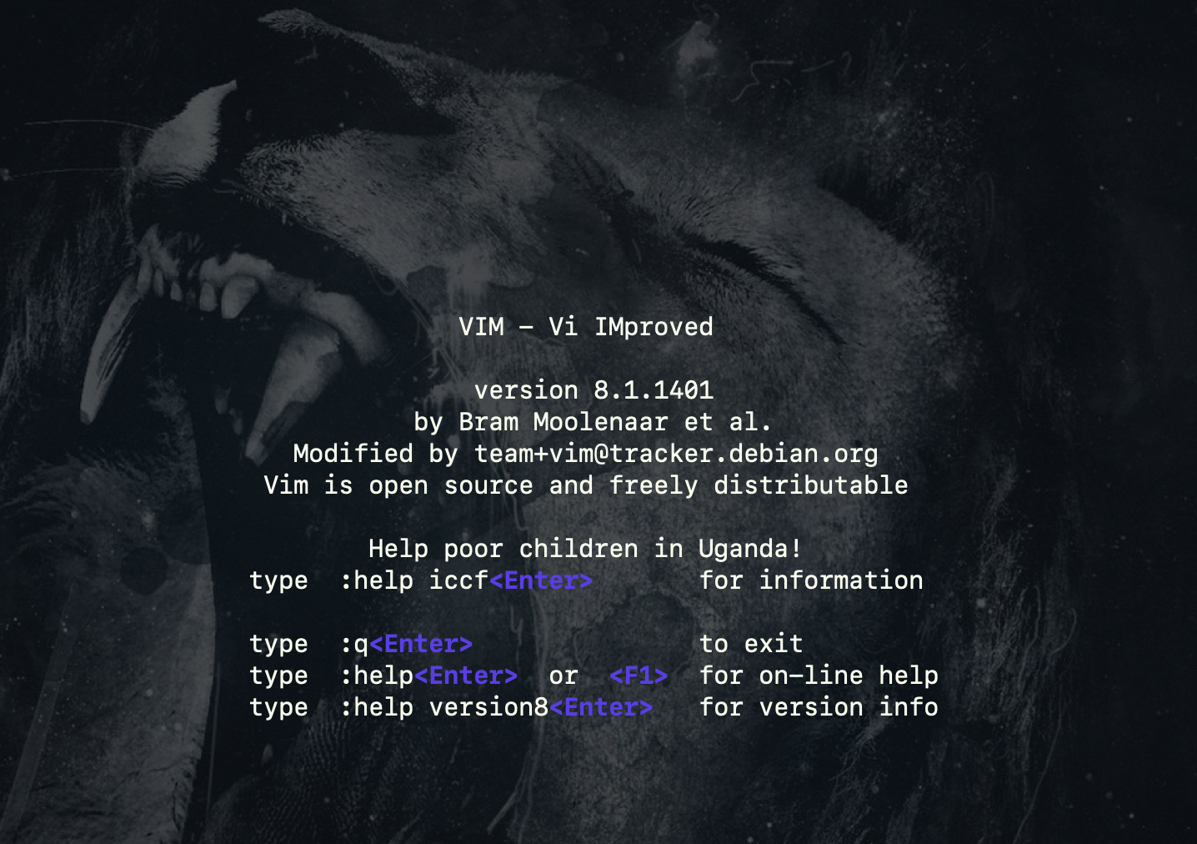Screen dimensions: 1197x844
Task: Click the word 'type' before ':q'
Action: tap(279, 645)
